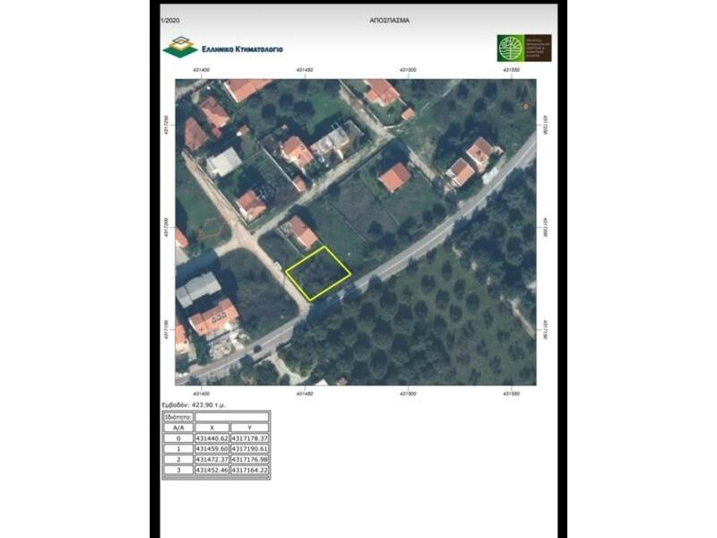
Task: Click the 431400 tick label above map
Action: (x=201, y=69)
